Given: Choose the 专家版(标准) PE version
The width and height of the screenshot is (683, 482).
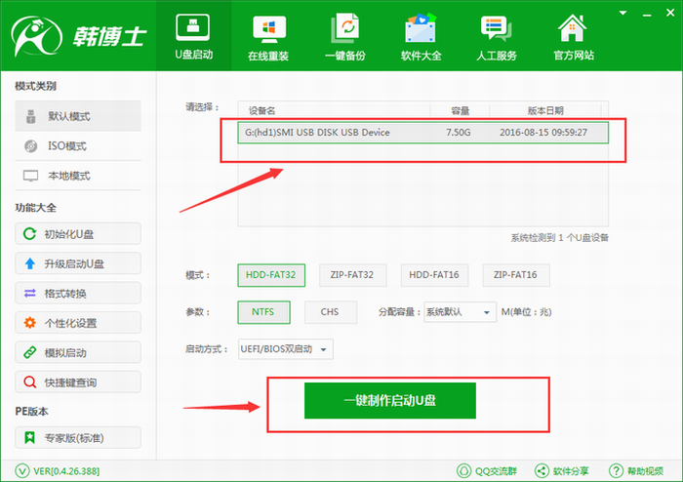Looking at the screenshot, I should point(78,437).
